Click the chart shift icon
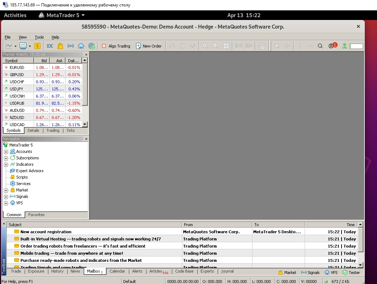Image resolution: width=377 pixels, height=284 pixels. coord(249,46)
